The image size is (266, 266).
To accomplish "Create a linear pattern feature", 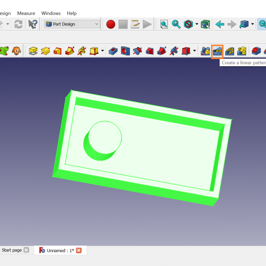I will coord(217,51).
